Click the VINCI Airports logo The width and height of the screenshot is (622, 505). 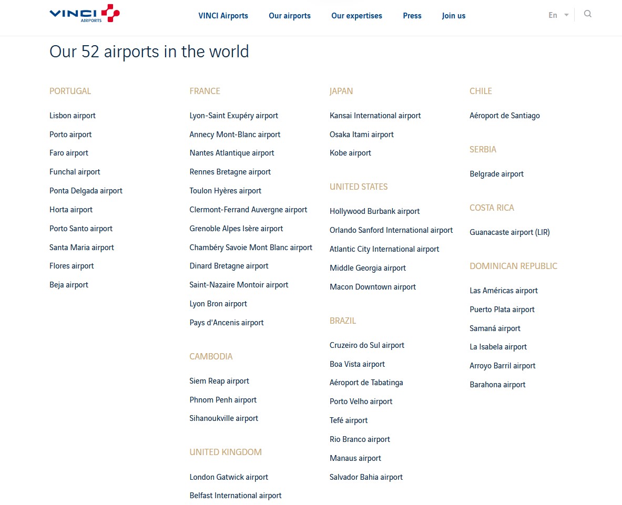pyautogui.click(x=85, y=14)
